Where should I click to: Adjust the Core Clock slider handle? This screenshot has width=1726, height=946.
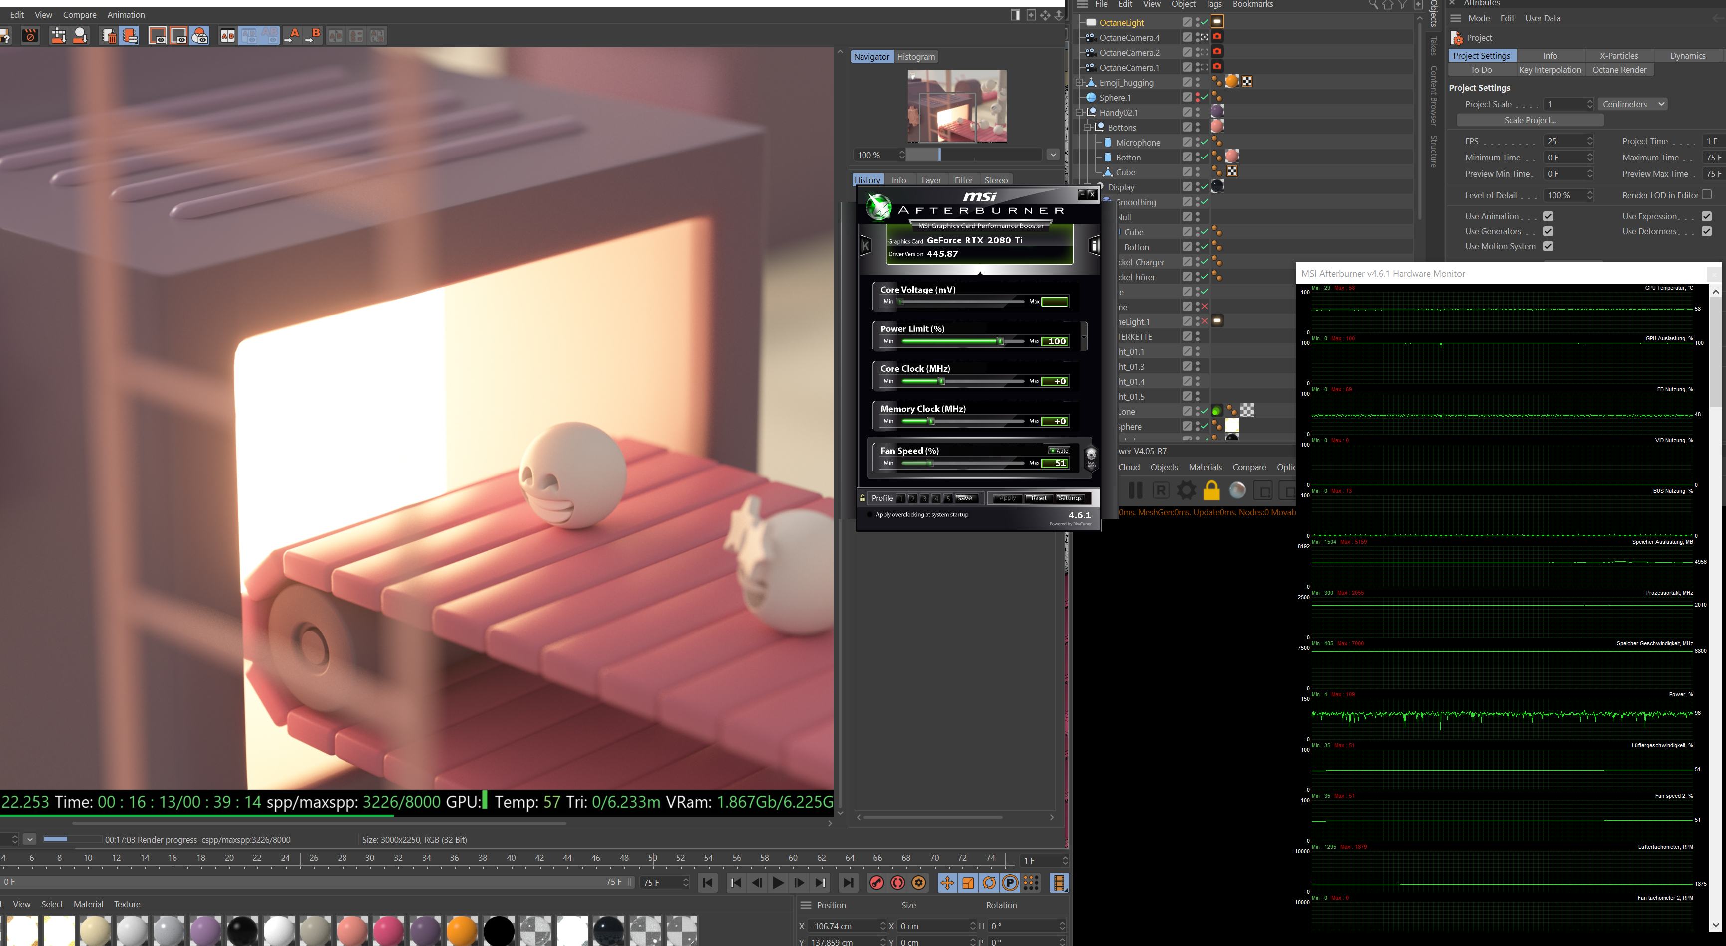click(941, 381)
